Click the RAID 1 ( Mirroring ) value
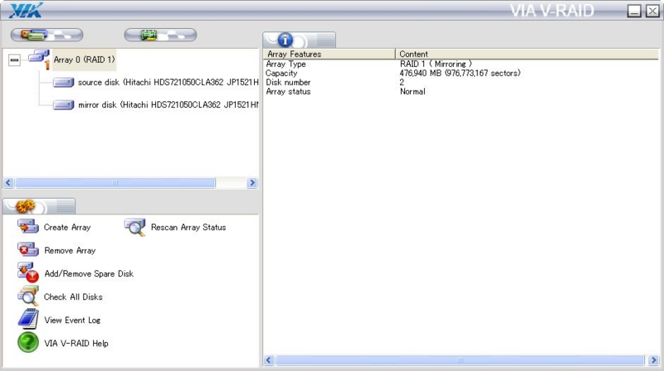This screenshot has width=664, height=371. point(436,65)
